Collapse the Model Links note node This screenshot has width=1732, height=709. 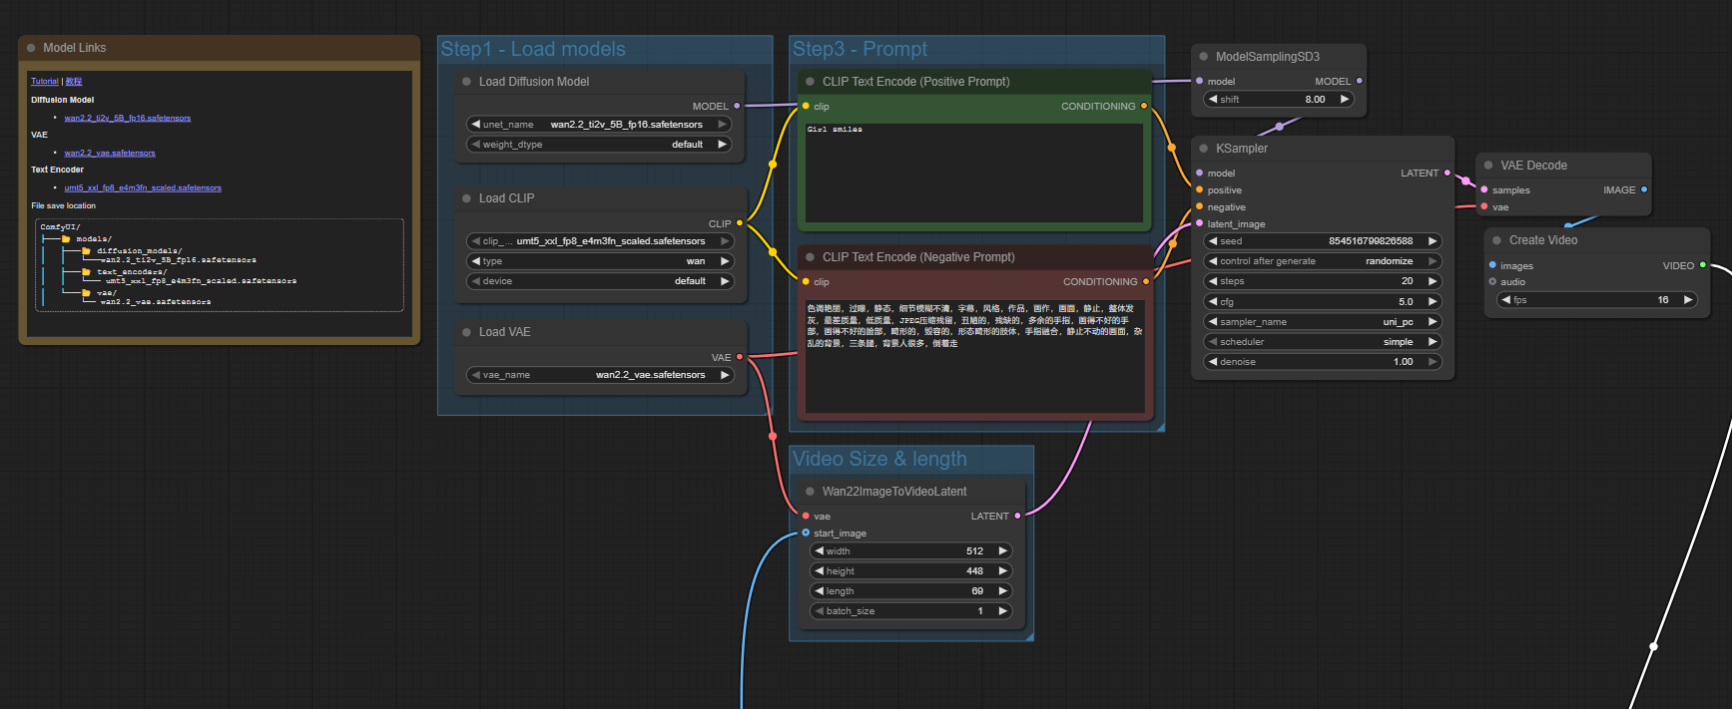pyautogui.click(x=31, y=48)
